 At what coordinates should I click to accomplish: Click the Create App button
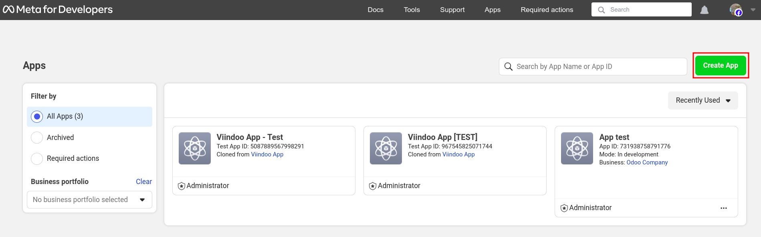pyautogui.click(x=721, y=65)
